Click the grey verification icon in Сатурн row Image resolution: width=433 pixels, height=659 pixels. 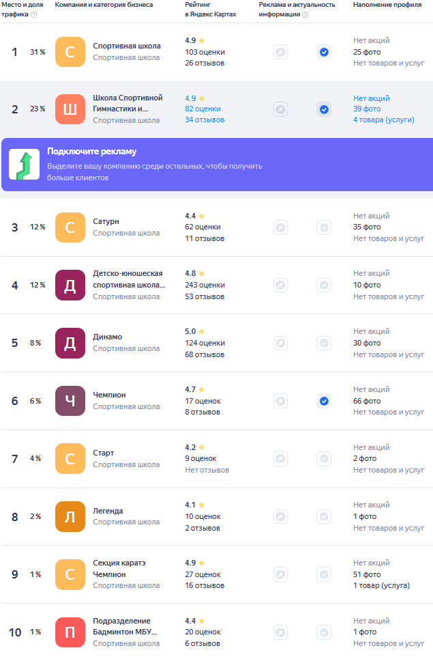[x=324, y=228]
